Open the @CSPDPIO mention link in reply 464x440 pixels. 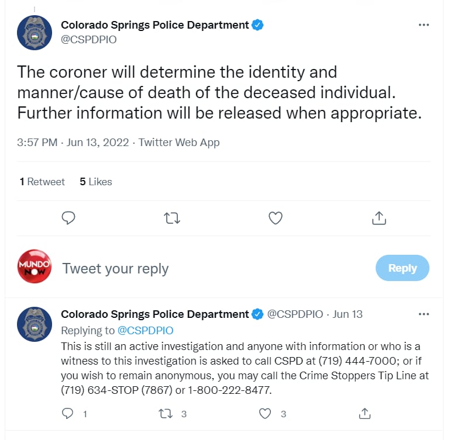point(145,330)
